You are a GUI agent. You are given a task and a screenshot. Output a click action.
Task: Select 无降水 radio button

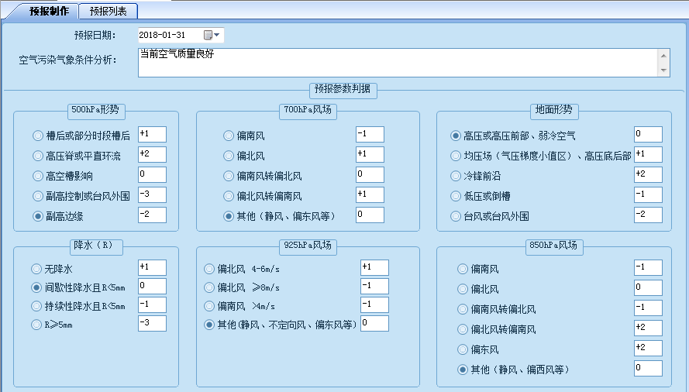click(x=37, y=269)
